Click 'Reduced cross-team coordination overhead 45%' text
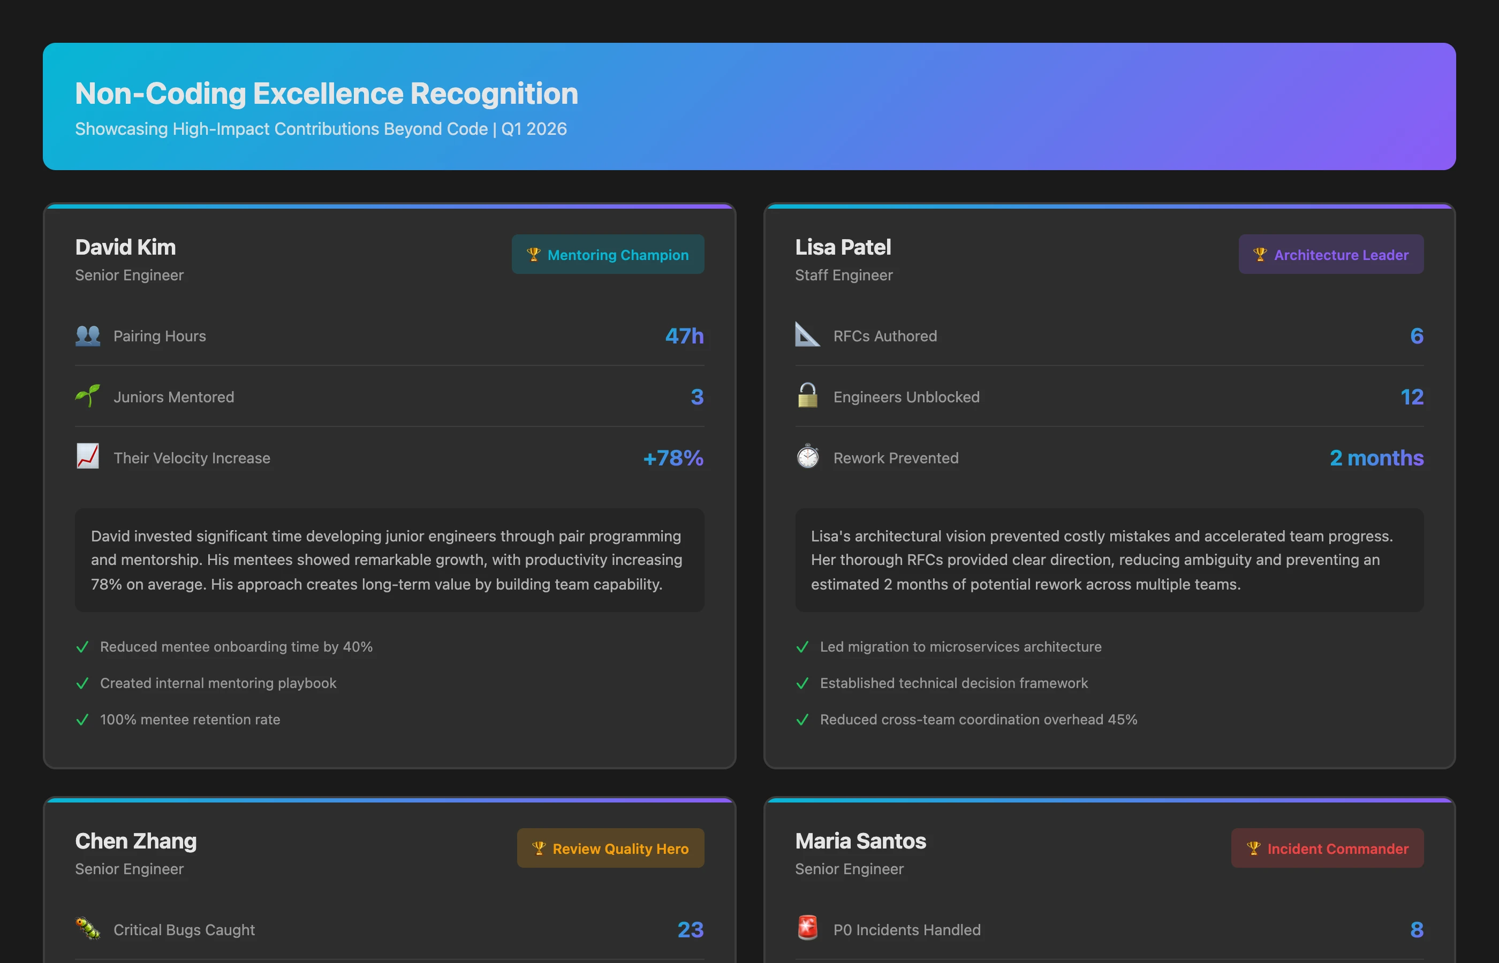The image size is (1499, 963). click(x=979, y=719)
